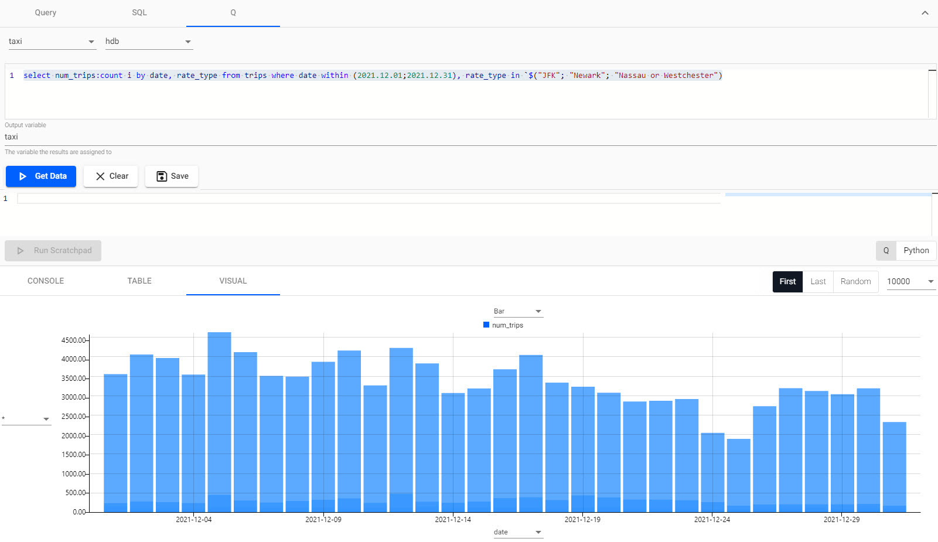Open the Bar chart type dropdown
Screen dimensions: 938x542
click(537, 311)
